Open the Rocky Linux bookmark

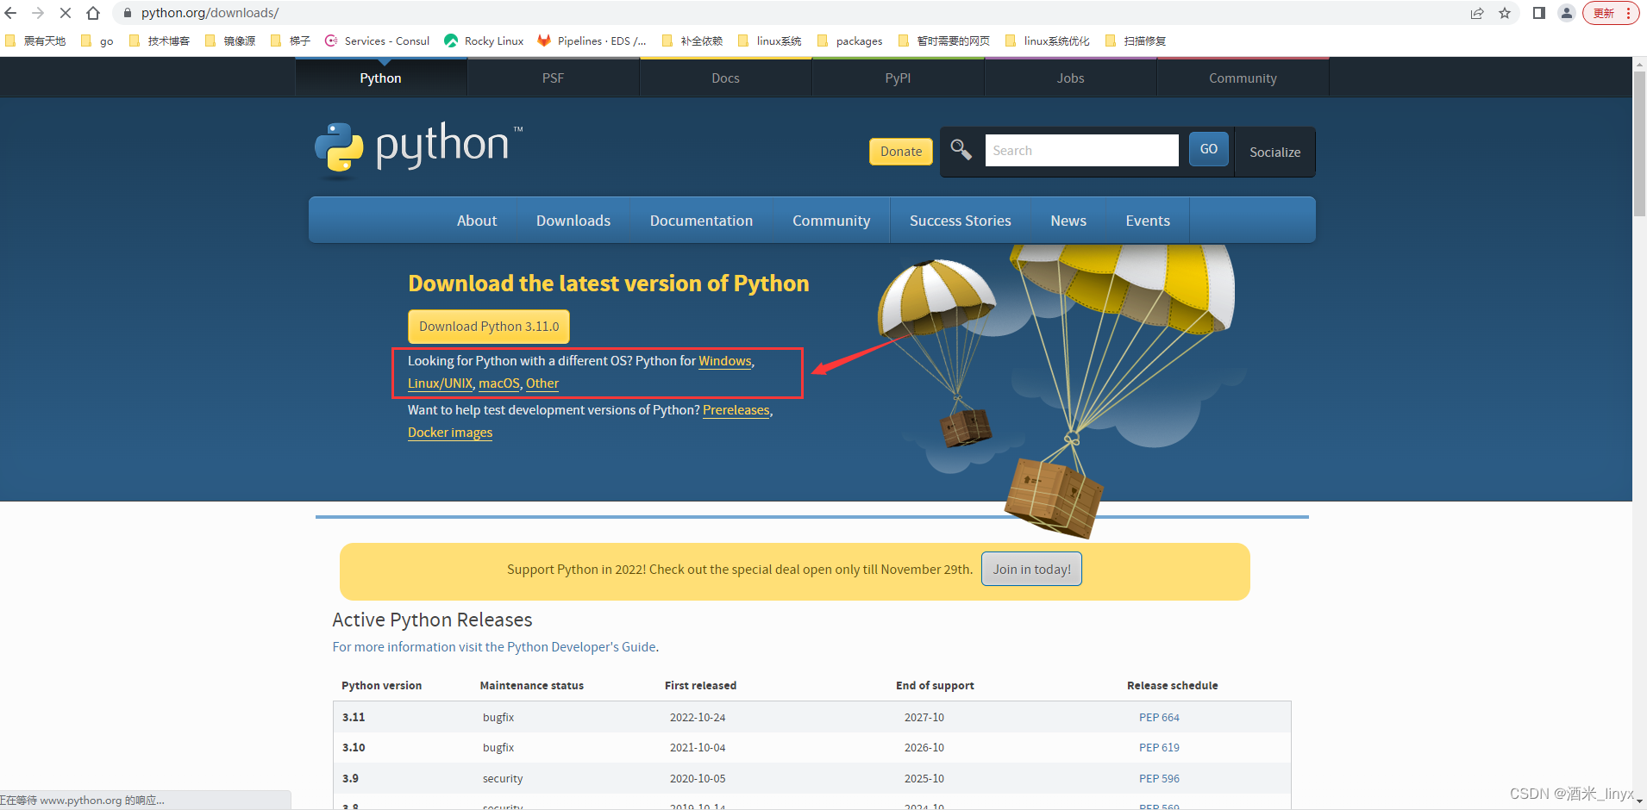click(x=484, y=40)
